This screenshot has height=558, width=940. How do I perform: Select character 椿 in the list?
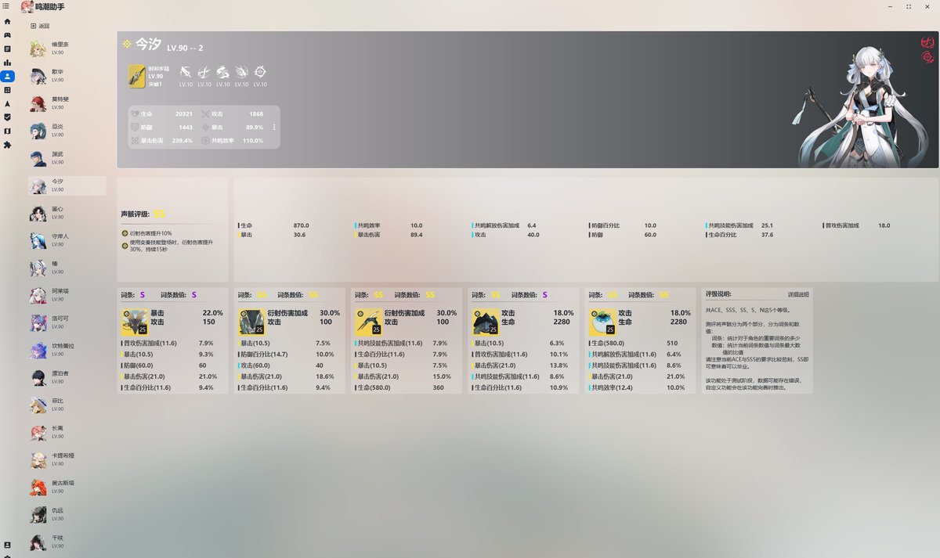[x=67, y=268]
